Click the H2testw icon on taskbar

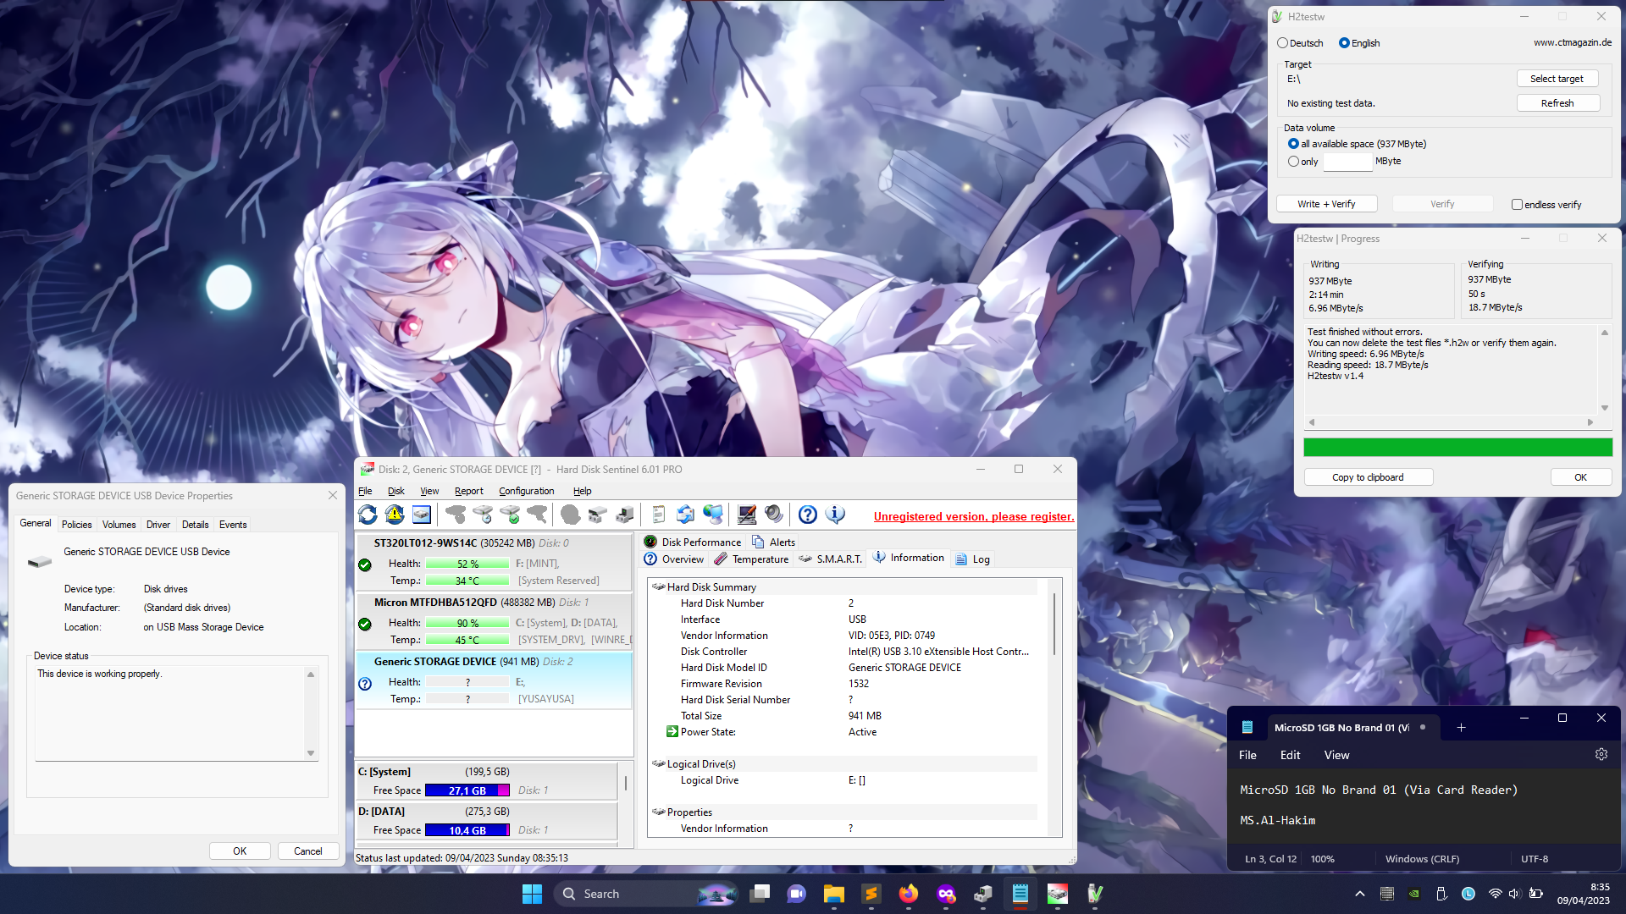point(1095,894)
